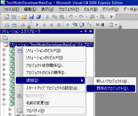138x116 pixels.
Task: Open the Redo history dropdown arrow
Action: click(86, 17)
